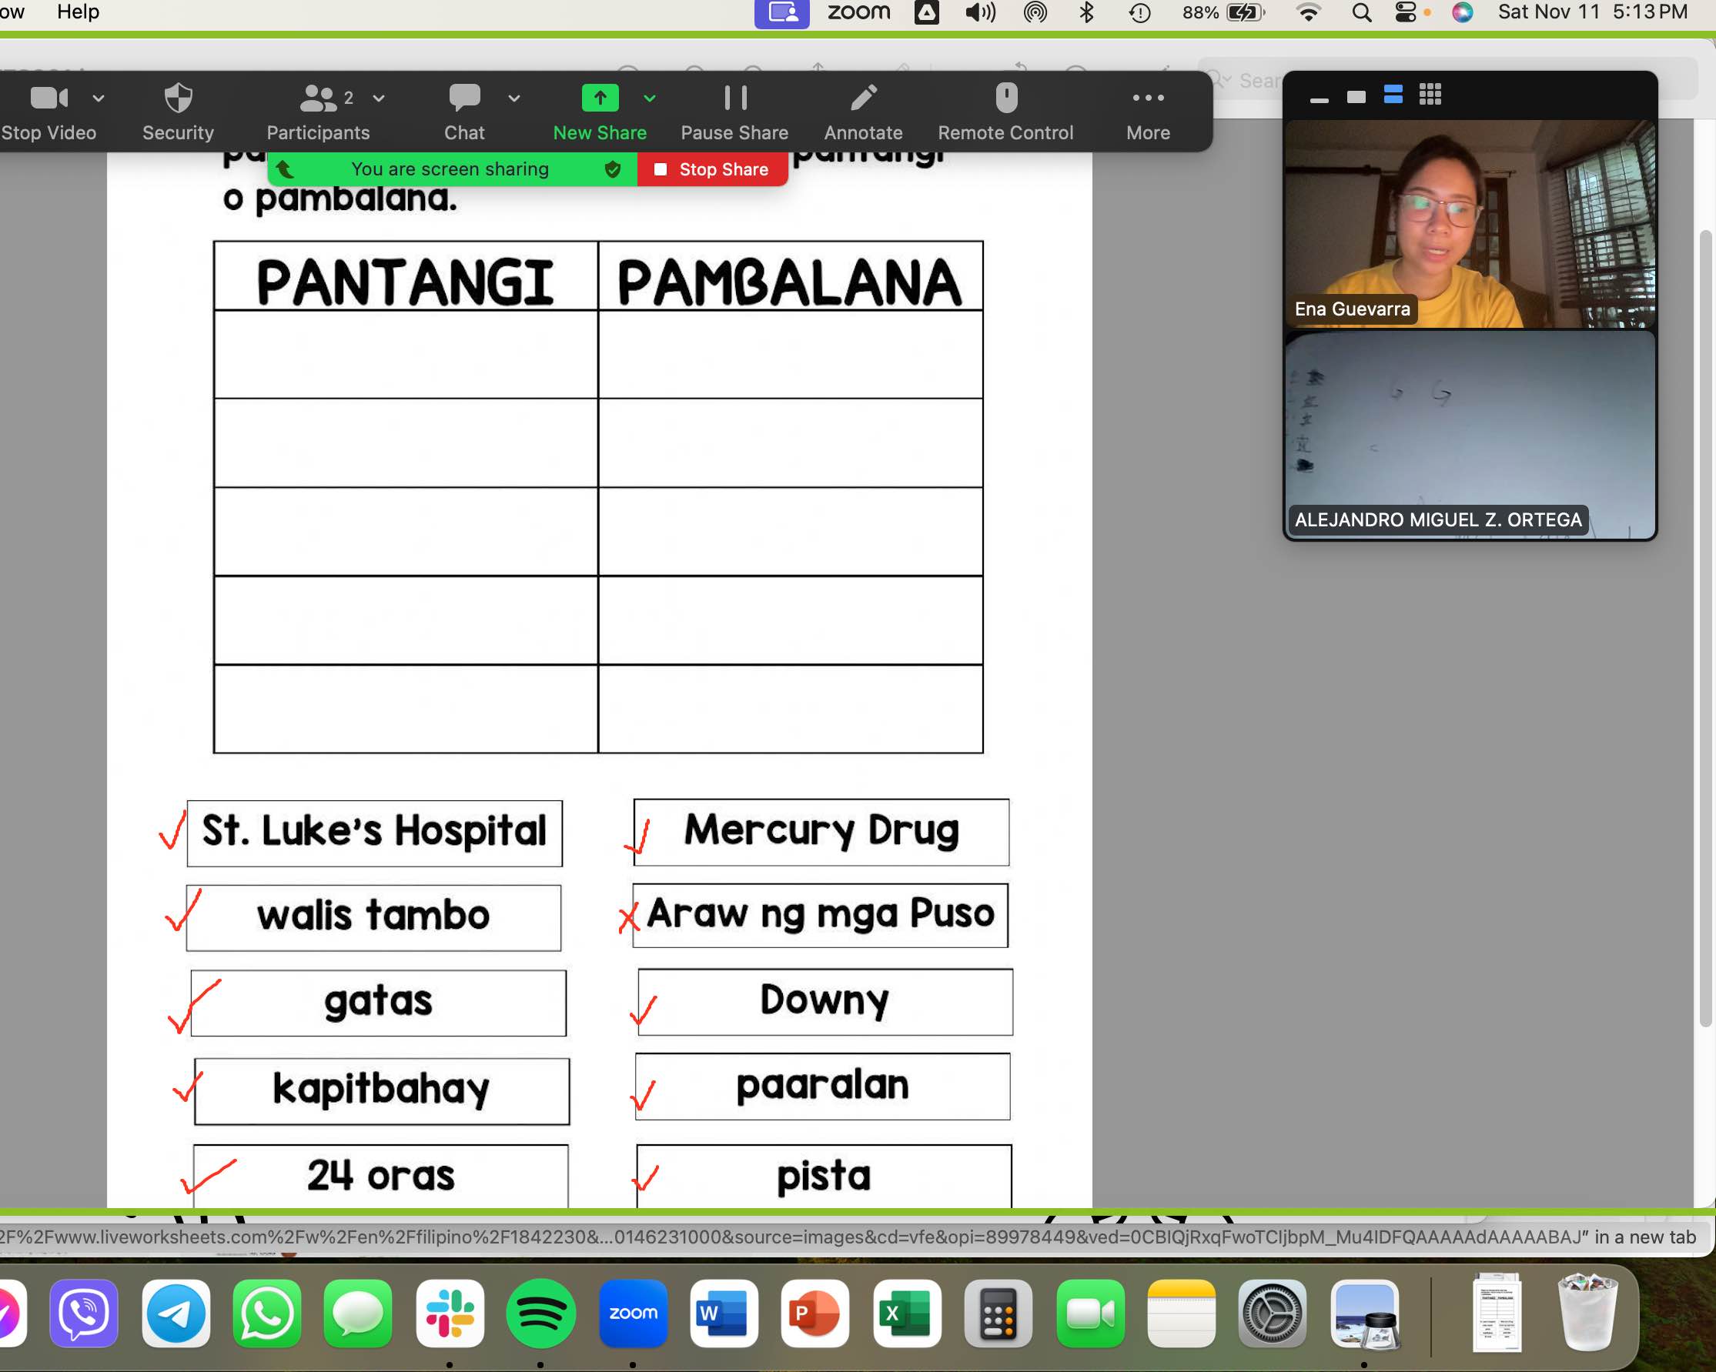Screen dimensions: 1716x1372
Task: Click the first empty PANTANGI table cell
Action: [x=406, y=355]
